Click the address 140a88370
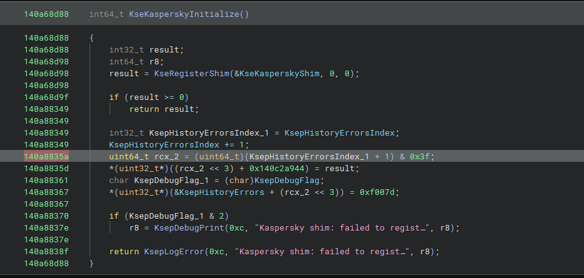Screen dimensions: 584x278 click(x=46, y=216)
